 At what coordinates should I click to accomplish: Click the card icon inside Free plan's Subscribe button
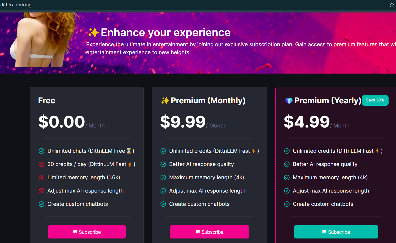[x=75, y=232]
